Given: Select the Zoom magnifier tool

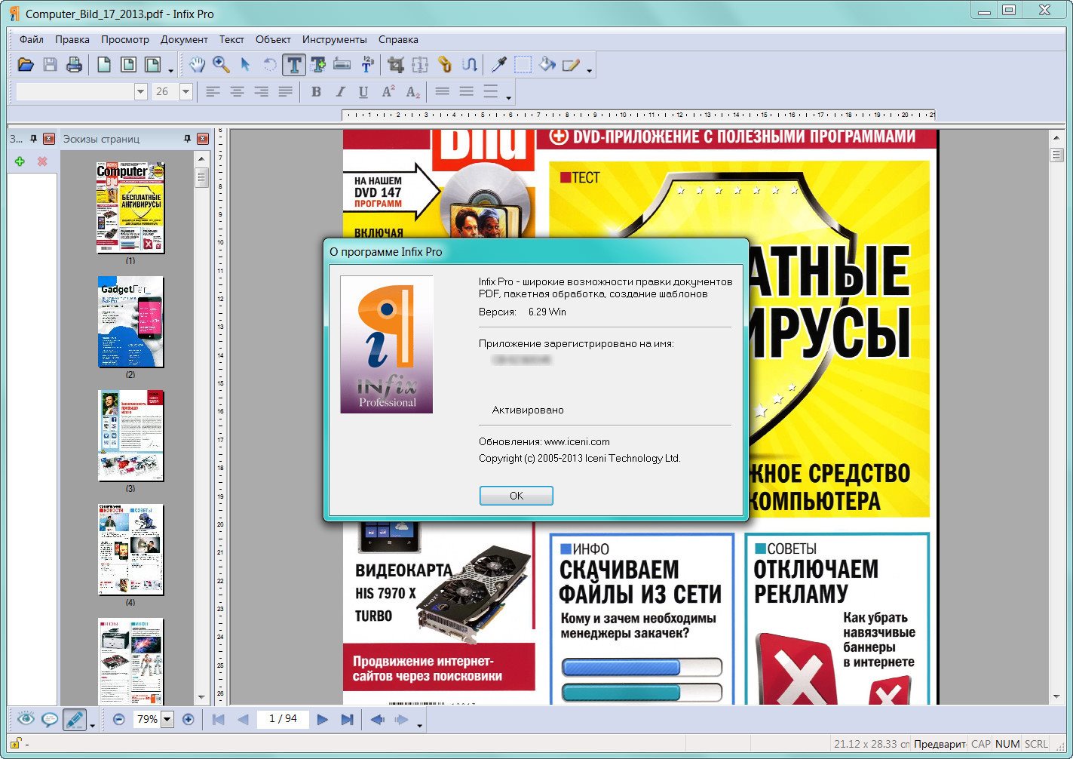Looking at the screenshot, I should pyautogui.click(x=221, y=65).
